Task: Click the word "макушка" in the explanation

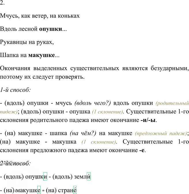Action: [x=64, y=142]
